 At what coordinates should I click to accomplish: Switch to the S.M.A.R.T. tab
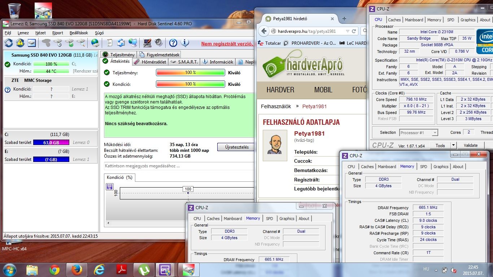pyautogui.click(x=184, y=62)
